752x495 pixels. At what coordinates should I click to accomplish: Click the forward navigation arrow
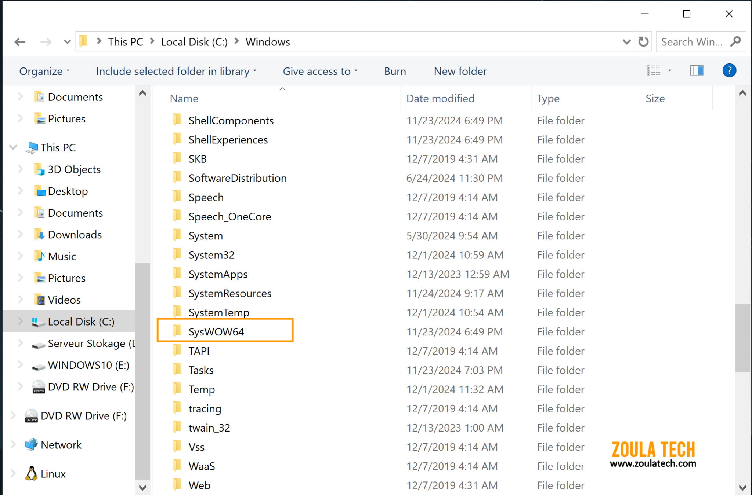point(45,41)
